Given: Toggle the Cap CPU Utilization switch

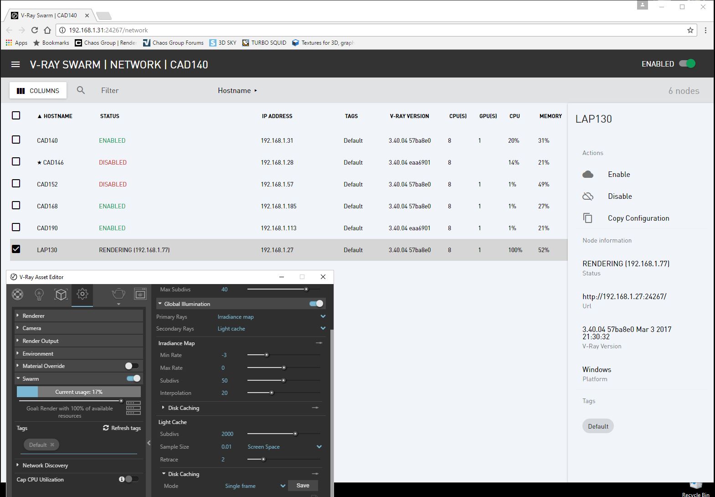Looking at the screenshot, I should click(x=132, y=479).
